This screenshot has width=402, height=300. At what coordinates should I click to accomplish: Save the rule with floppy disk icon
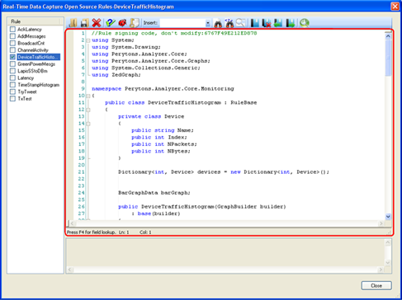click(x=84, y=23)
